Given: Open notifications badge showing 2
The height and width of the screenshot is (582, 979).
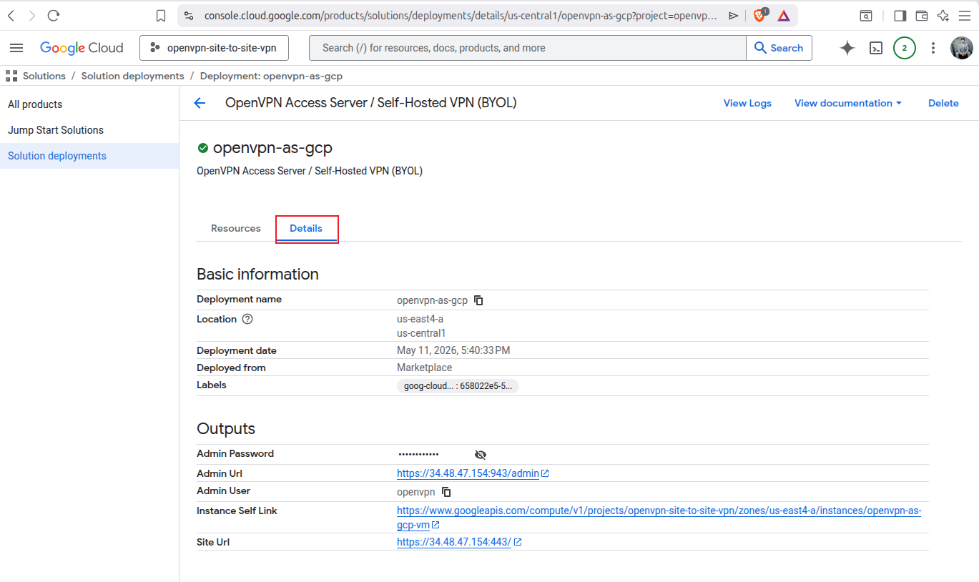Looking at the screenshot, I should [x=905, y=48].
